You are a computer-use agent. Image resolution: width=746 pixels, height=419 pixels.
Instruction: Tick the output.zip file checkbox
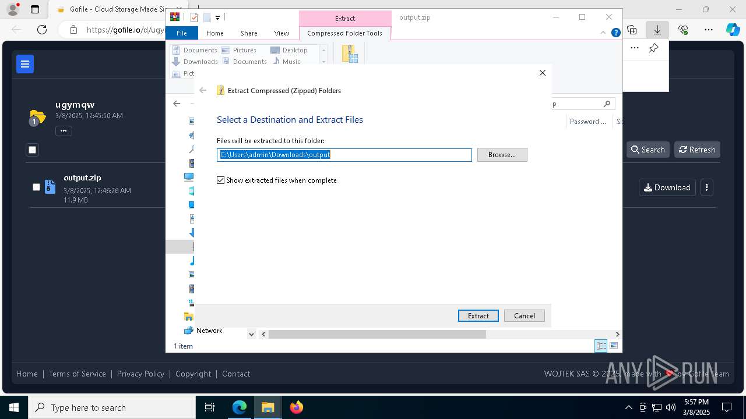[x=36, y=187]
